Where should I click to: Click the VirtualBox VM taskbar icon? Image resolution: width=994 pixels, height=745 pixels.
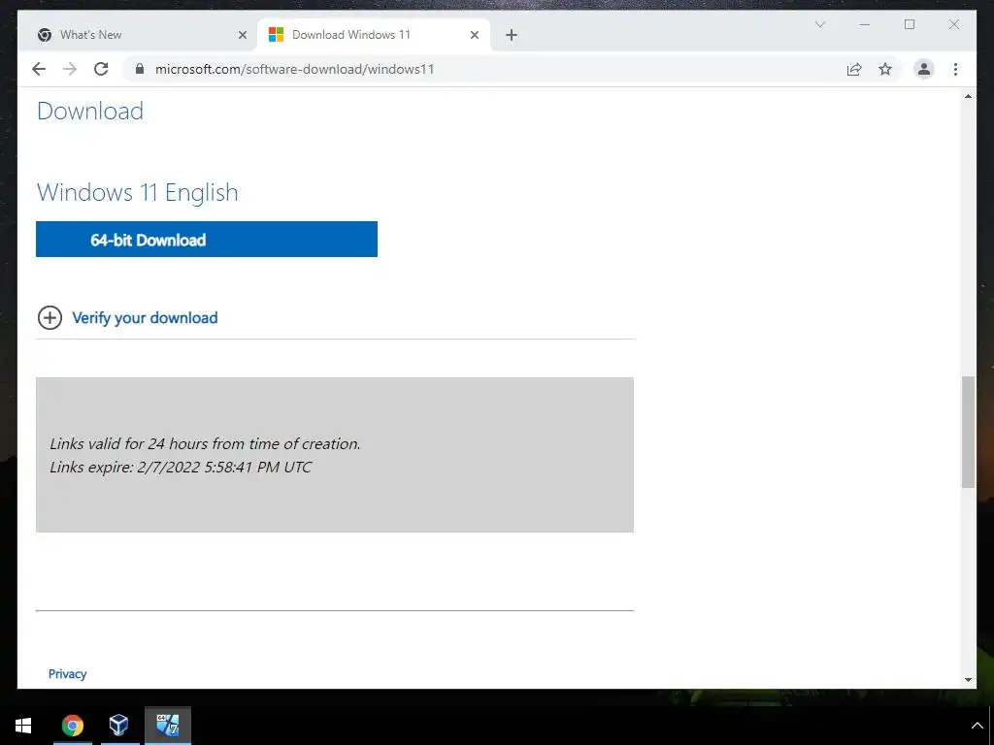tap(167, 726)
